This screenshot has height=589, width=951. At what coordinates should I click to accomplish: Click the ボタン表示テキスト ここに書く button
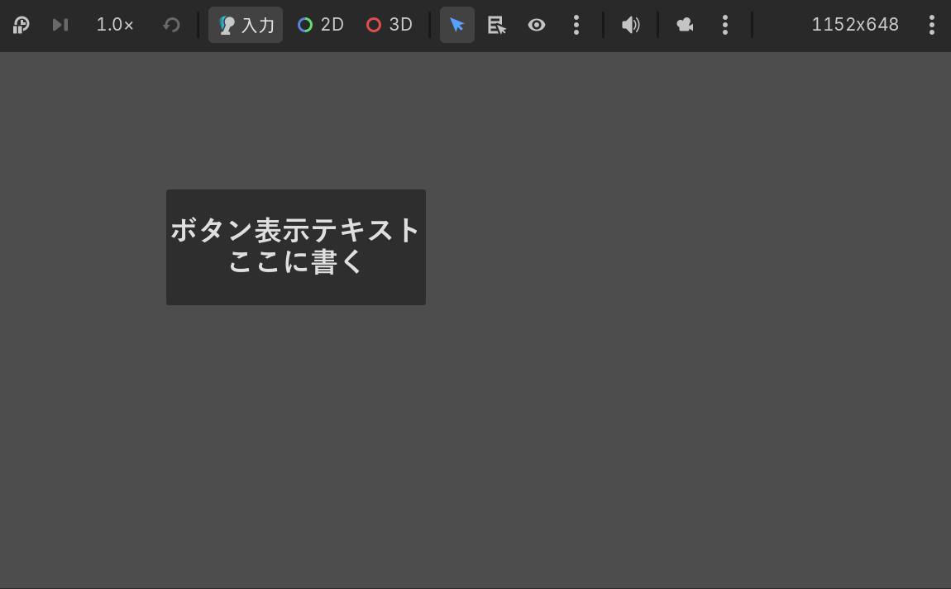[x=296, y=247]
